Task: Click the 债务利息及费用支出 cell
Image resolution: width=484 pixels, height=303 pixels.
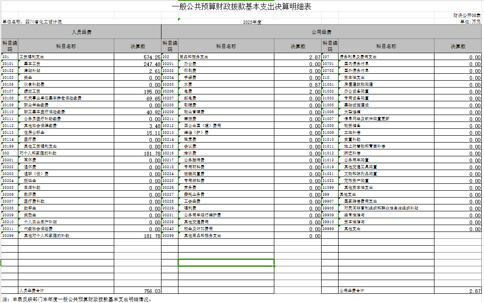Action: coord(386,57)
